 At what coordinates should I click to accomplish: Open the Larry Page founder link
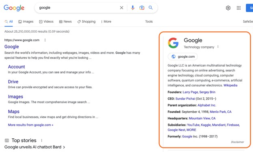coord(190,92)
